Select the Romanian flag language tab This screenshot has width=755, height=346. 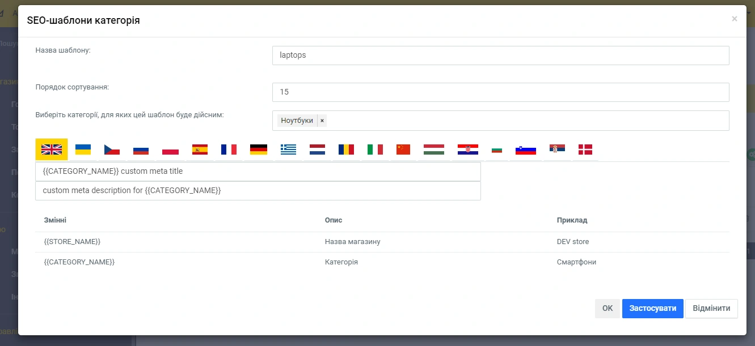click(346, 149)
